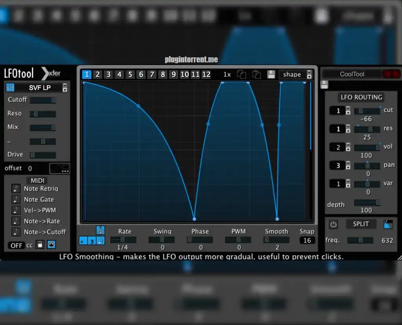The width and height of the screenshot is (402, 325).
Task: Click the offset display mode icon
Action: point(60,168)
